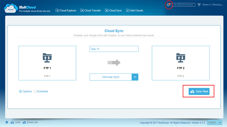Open the task notification icon in header
Screen dimensions: 227x127
(168, 5)
